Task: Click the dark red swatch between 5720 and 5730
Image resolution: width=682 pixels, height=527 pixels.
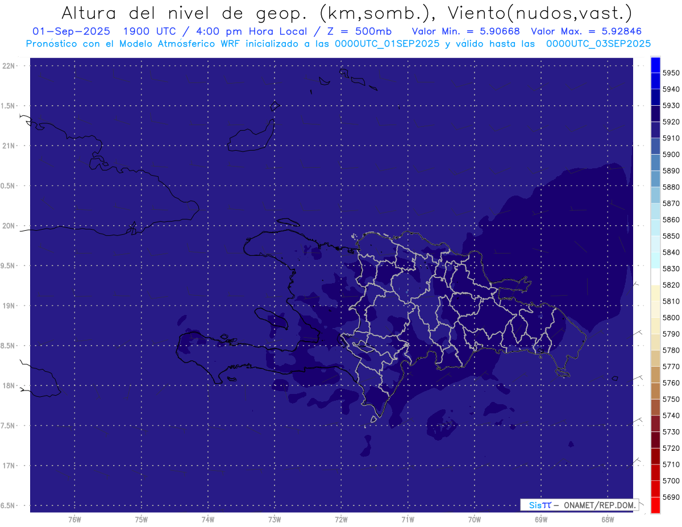Action: pyautogui.click(x=655, y=440)
